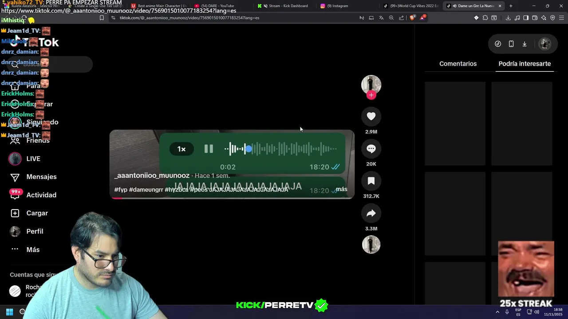Like the TikTok video with the heart icon

coord(371,116)
